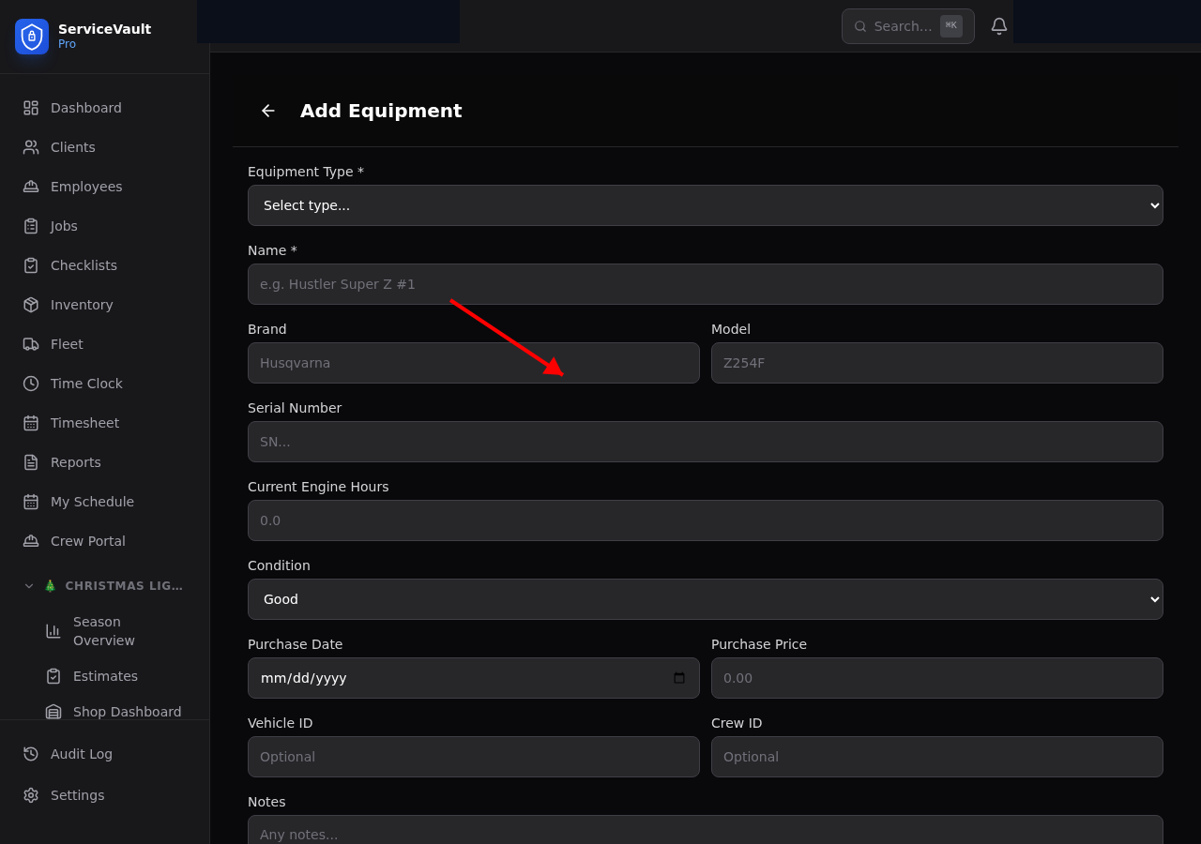This screenshot has width=1201, height=844.
Task: Click the Time Clock icon
Action: point(31,384)
